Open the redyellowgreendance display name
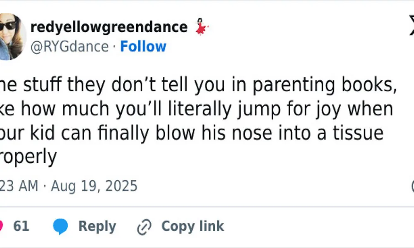This screenshot has height=248, width=414. coord(109,27)
